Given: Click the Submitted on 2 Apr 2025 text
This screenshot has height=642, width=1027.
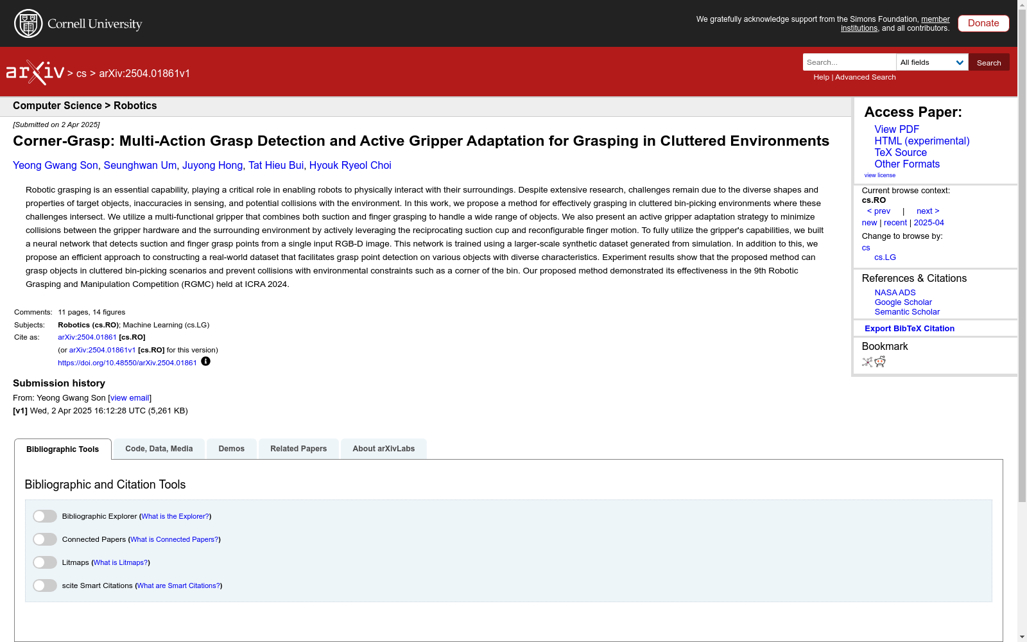Looking at the screenshot, I should [56, 125].
